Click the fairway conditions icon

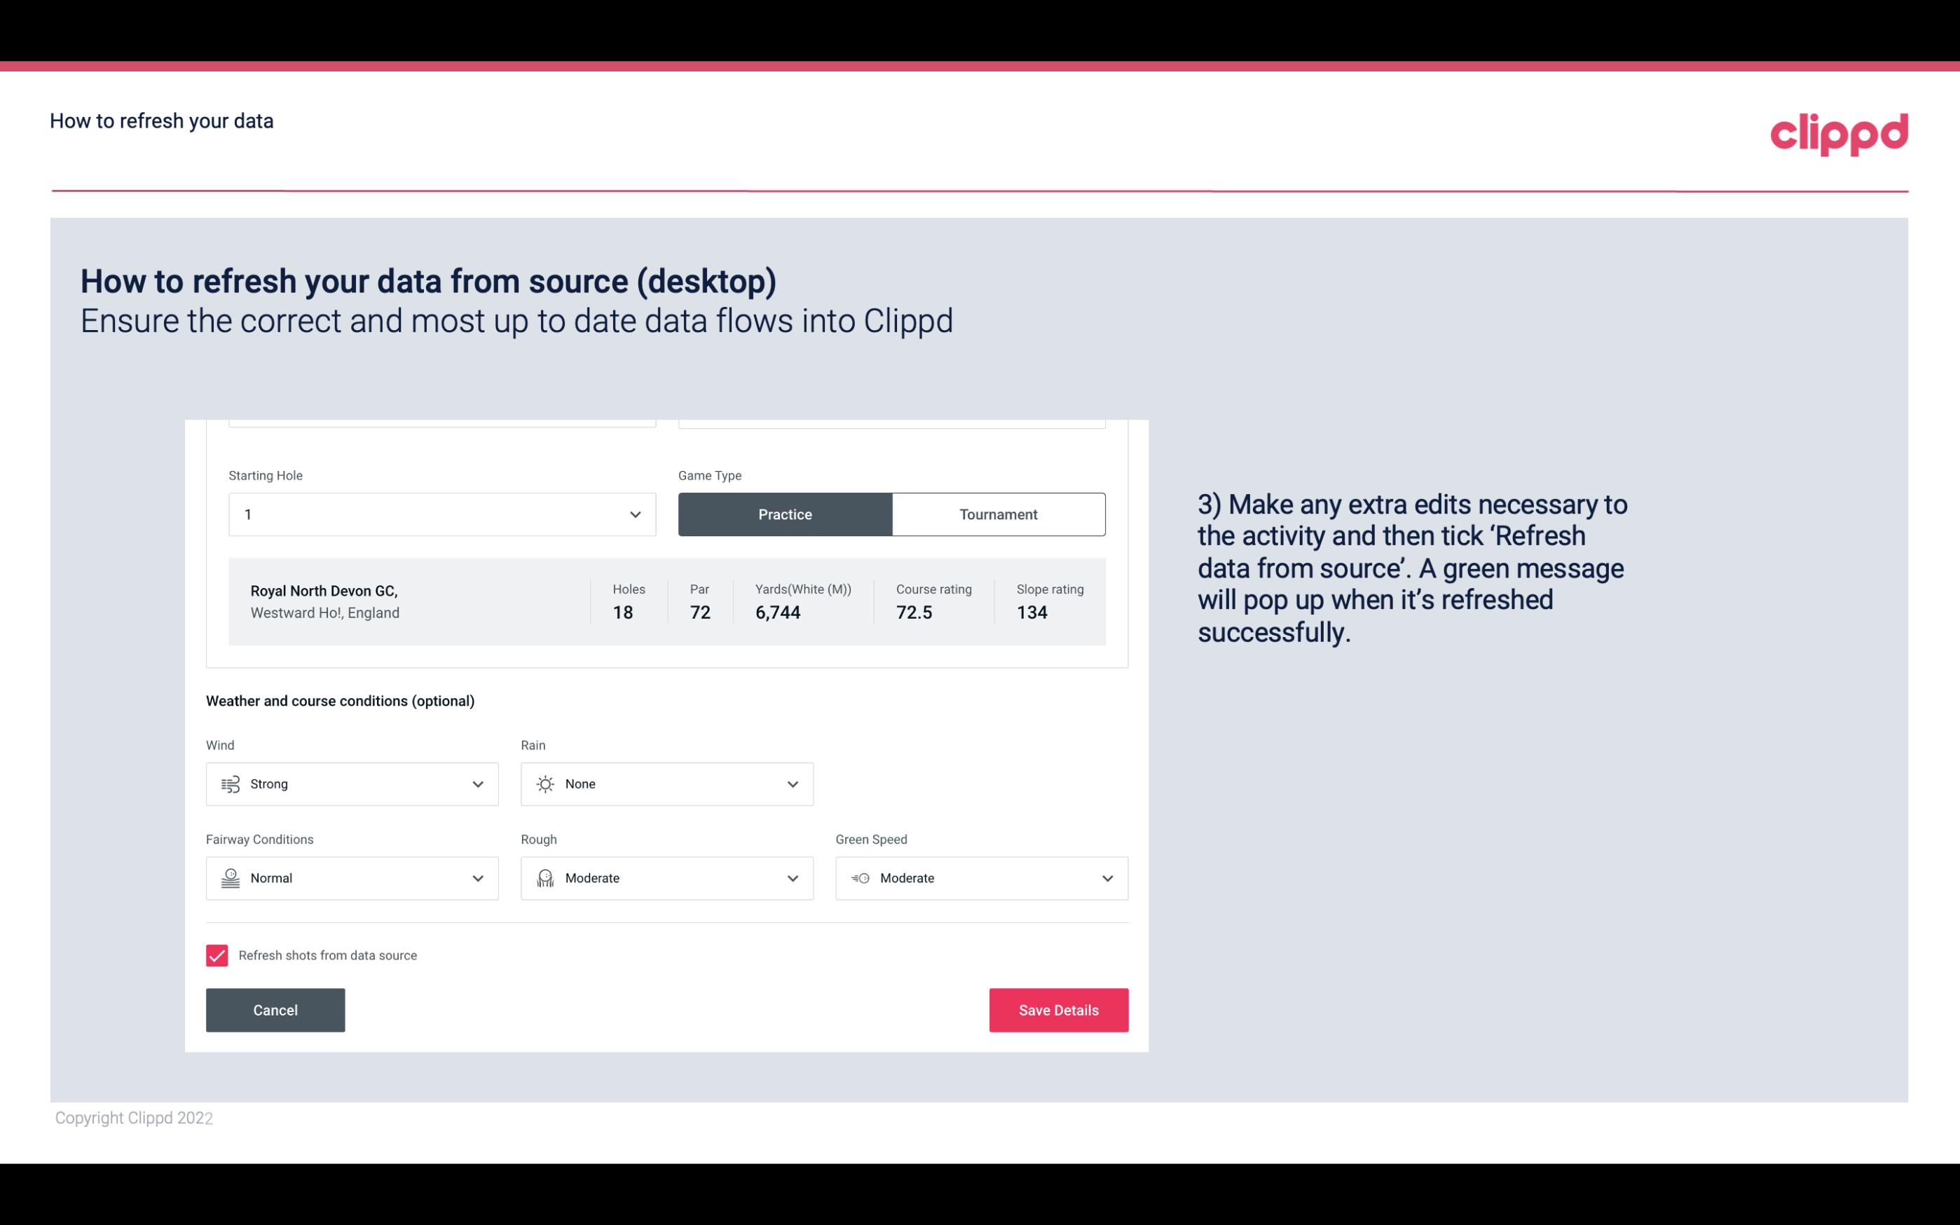pos(228,878)
